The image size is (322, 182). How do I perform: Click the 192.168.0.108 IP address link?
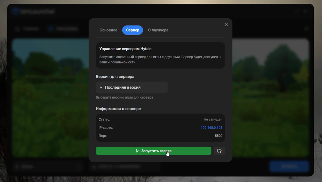pyautogui.click(x=211, y=128)
